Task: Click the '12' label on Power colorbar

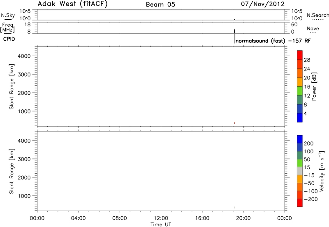Action: coord(307,96)
